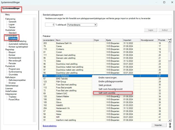Open Eksport under Regnskap

[12, 52]
